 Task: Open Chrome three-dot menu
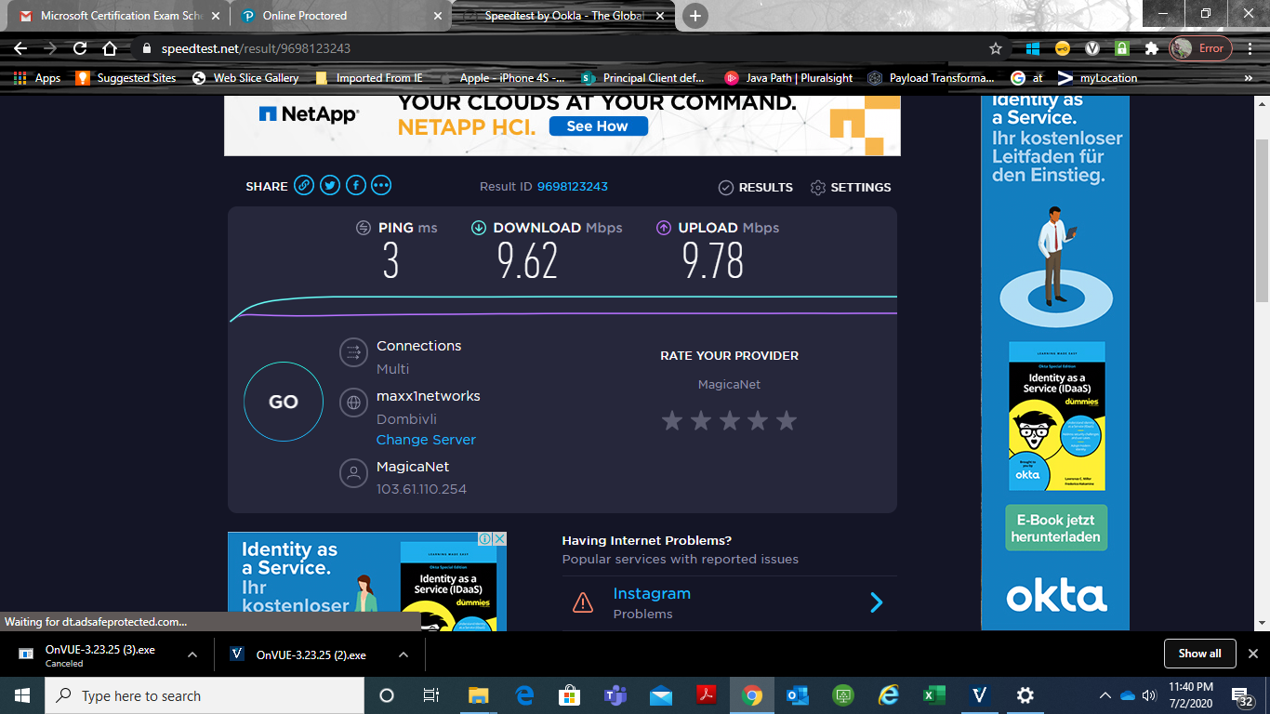click(x=1250, y=48)
